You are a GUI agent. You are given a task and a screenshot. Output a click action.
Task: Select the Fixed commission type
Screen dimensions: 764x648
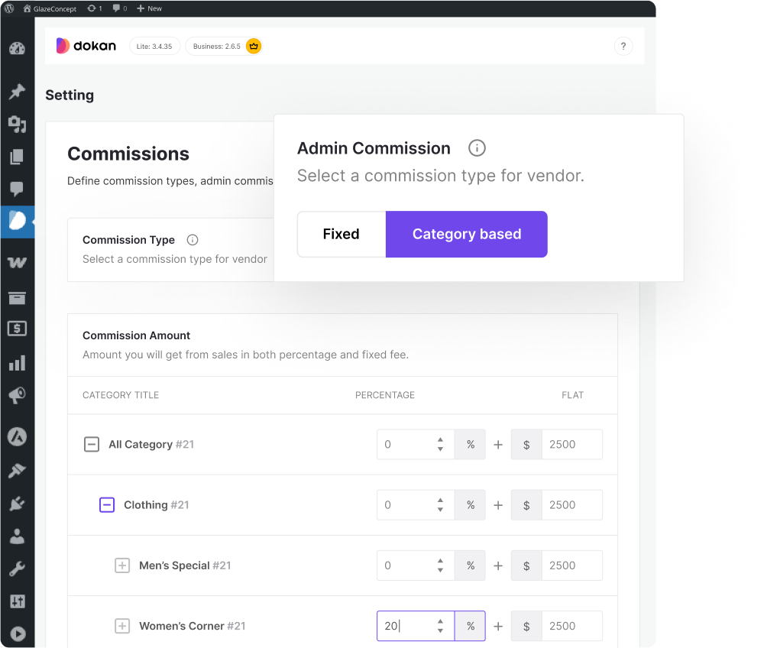[341, 235]
